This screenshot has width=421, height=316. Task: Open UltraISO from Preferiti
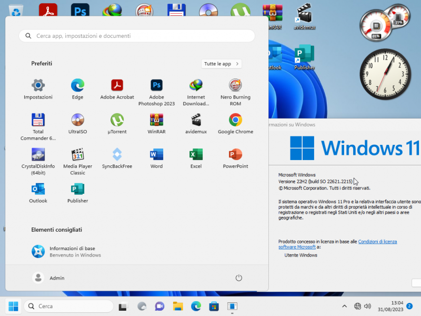click(77, 121)
